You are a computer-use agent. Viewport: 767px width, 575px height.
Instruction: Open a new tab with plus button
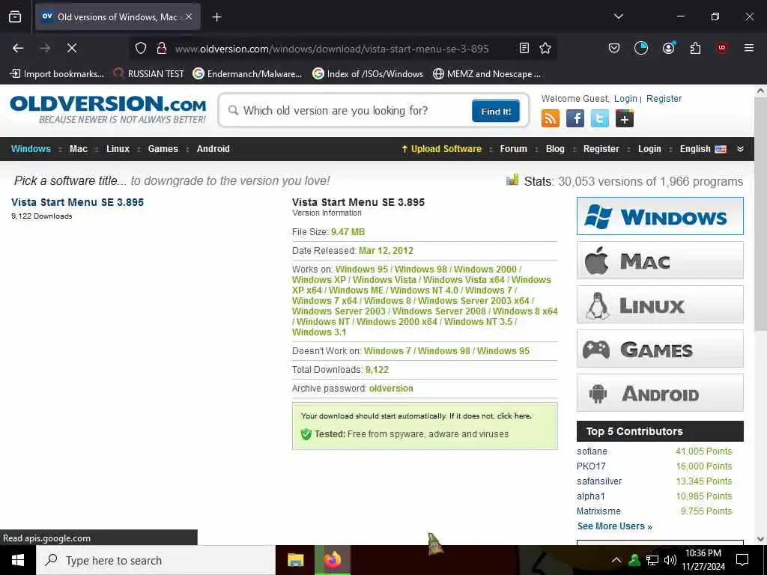216,17
